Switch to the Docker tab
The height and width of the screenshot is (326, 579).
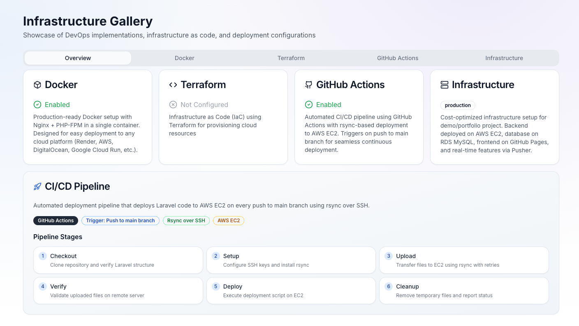pyautogui.click(x=184, y=58)
